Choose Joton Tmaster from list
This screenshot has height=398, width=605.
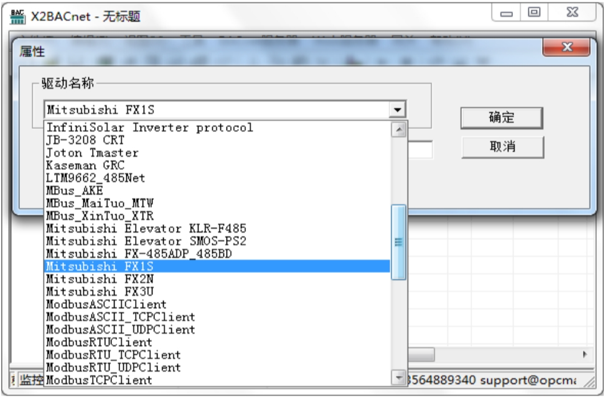(x=217, y=153)
